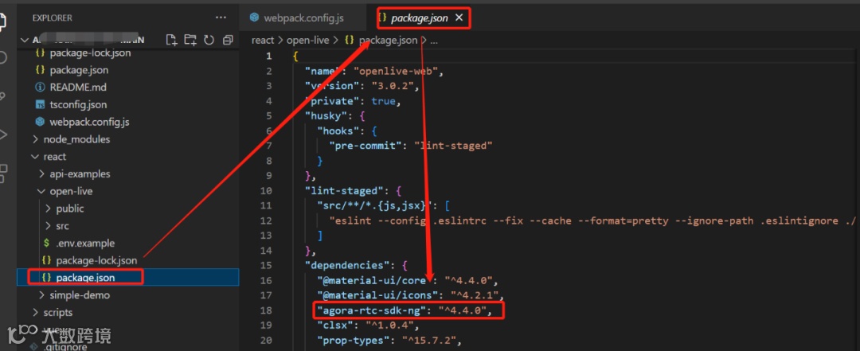Click the "^4.2.1" version value

(473, 295)
